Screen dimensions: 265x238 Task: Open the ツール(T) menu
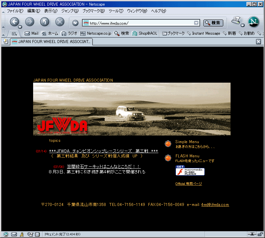(116, 11)
